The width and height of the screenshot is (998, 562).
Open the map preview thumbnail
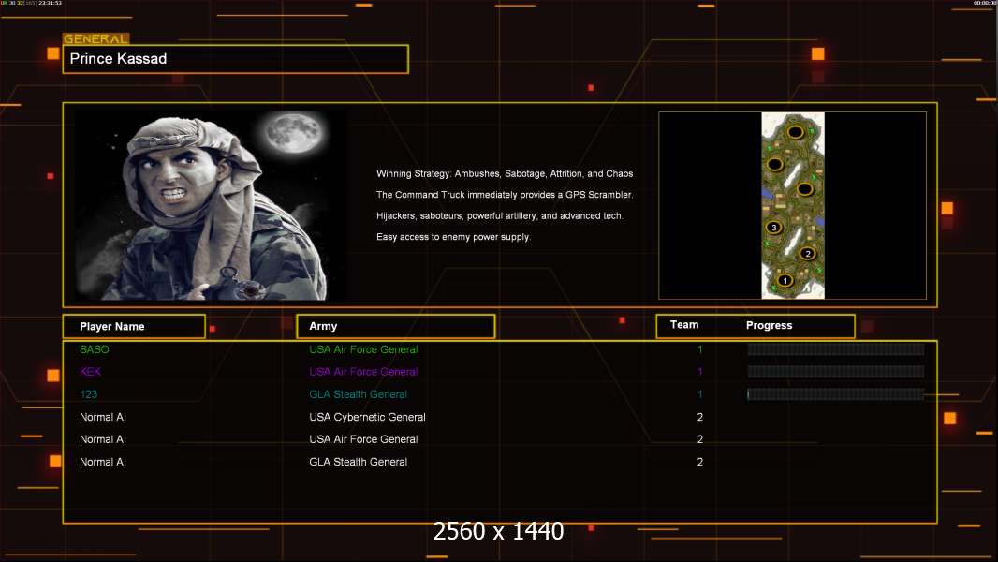(x=792, y=205)
